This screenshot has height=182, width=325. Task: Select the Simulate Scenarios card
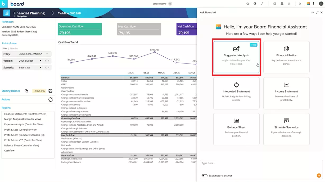click(286, 129)
